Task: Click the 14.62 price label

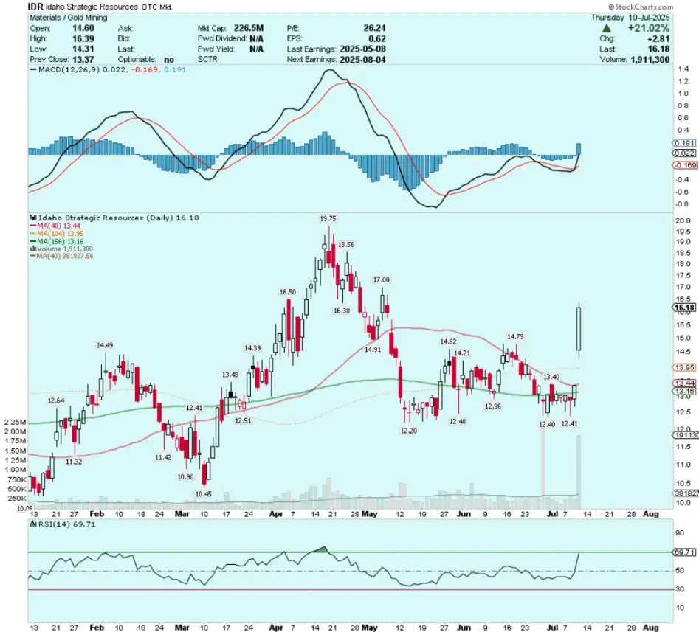Action: (x=448, y=341)
